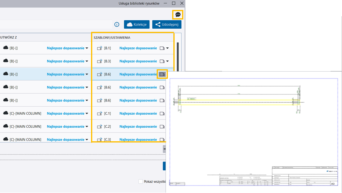Click the template icon beside C.1
This screenshot has height=193, width=342.
[x=99, y=113]
